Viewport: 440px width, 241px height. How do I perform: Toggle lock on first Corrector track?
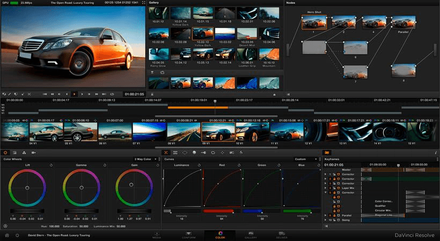tap(334, 174)
